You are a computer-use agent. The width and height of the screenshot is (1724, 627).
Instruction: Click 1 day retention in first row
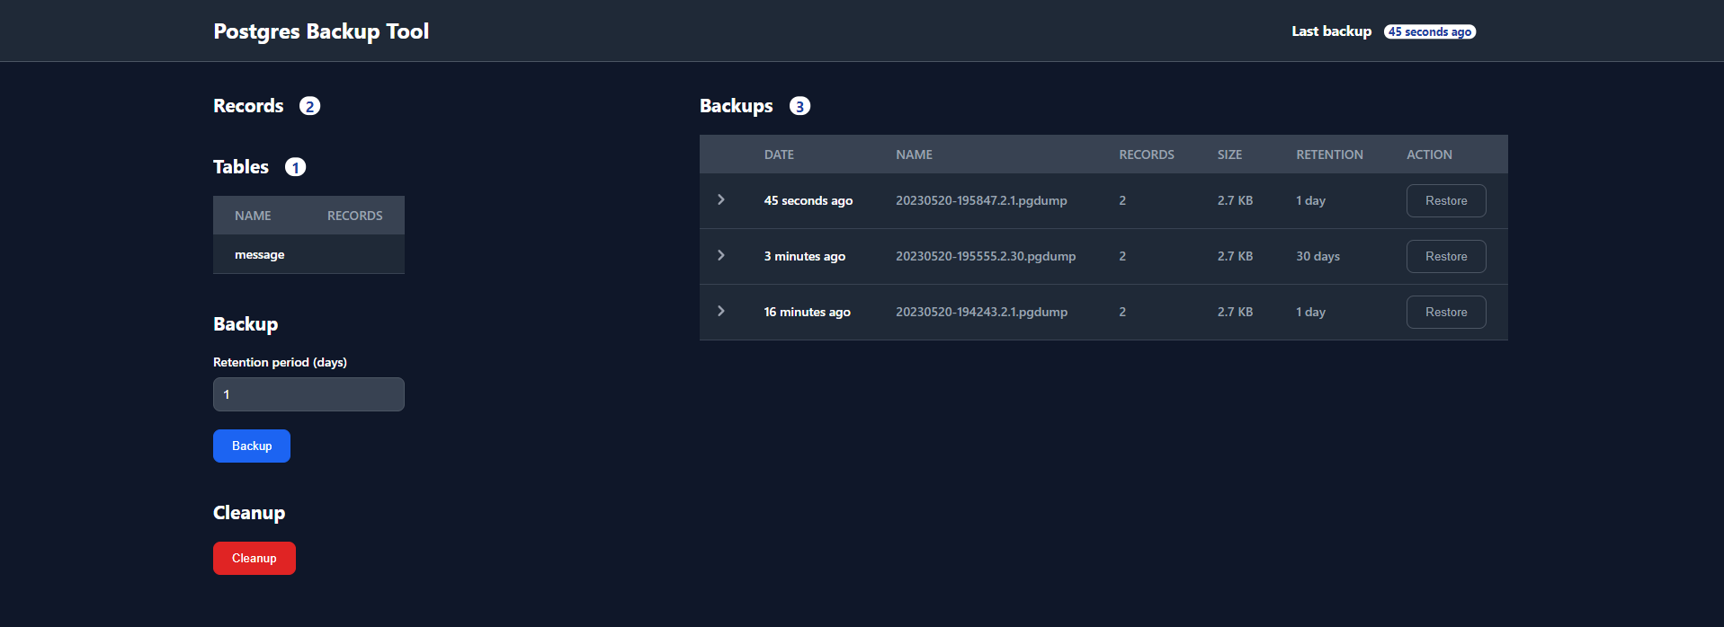point(1310,200)
